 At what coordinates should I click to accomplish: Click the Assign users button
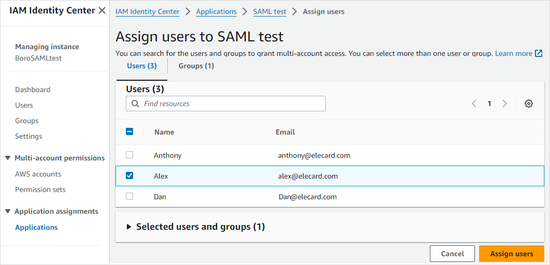pyautogui.click(x=511, y=254)
